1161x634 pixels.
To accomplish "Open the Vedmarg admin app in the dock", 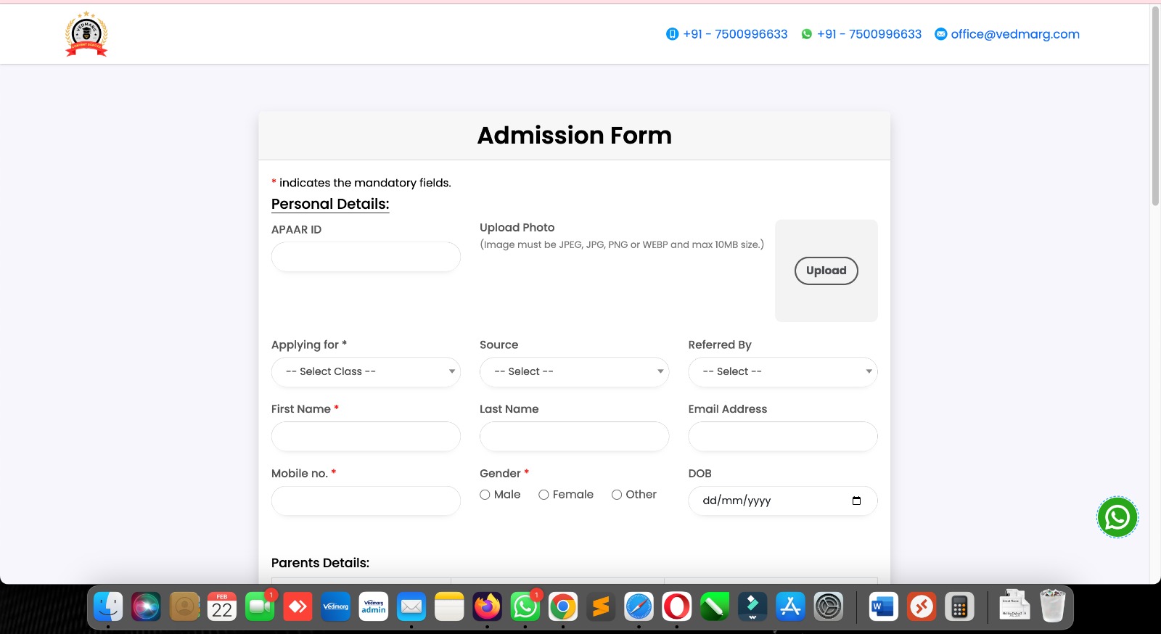I will pos(374,606).
